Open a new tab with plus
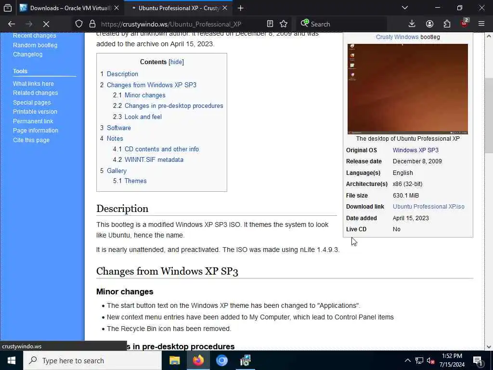Screen dimensions: 493x370 pos(241,8)
